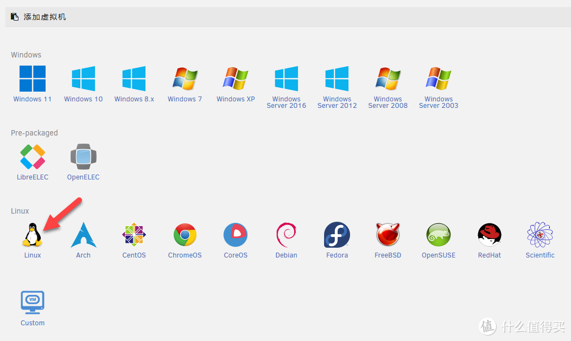Select the RedHat icon
This screenshot has width=571, height=341.
(x=489, y=235)
